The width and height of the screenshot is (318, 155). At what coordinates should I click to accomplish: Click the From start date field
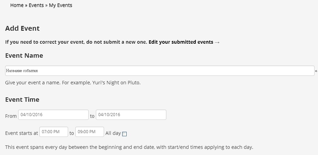click(x=54, y=115)
